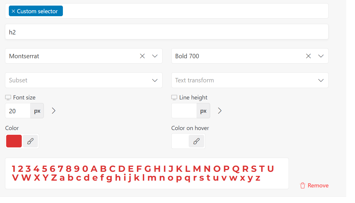
Task: Focus the empty Line height input
Action: (184, 111)
